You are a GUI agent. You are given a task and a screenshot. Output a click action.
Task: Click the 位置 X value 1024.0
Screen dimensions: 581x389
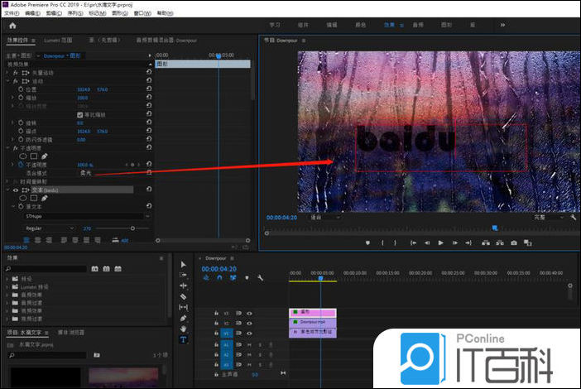click(83, 89)
